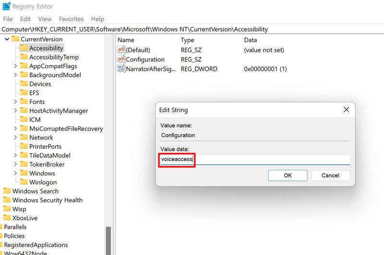Open the View menu
Viewport: 384px width, 255px height.
(45, 19)
